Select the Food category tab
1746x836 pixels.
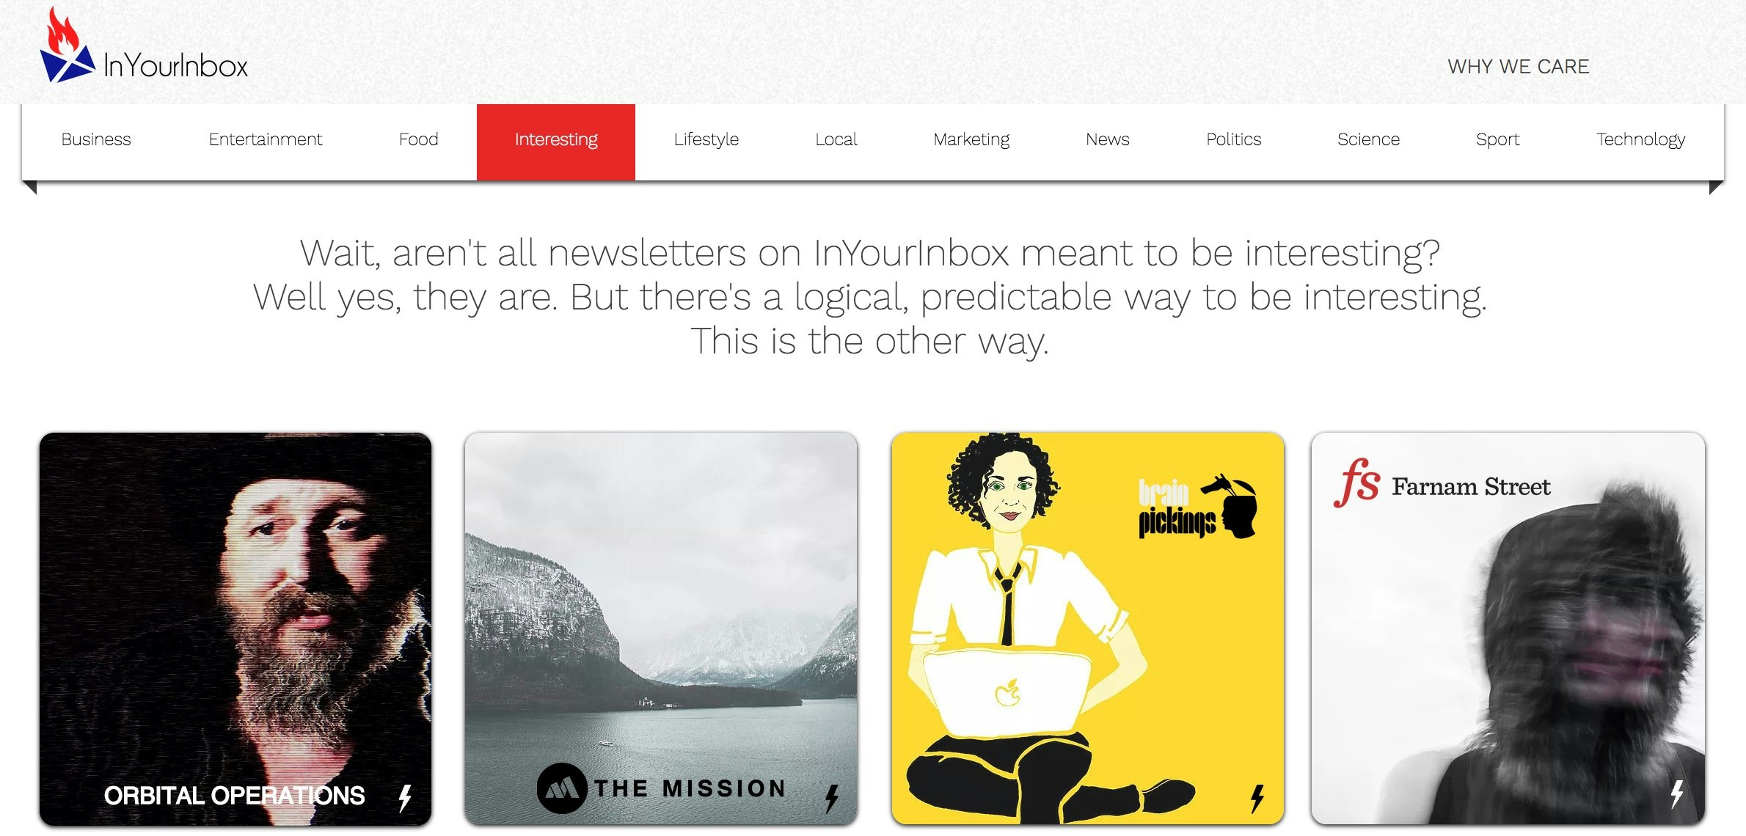(419, 139)
